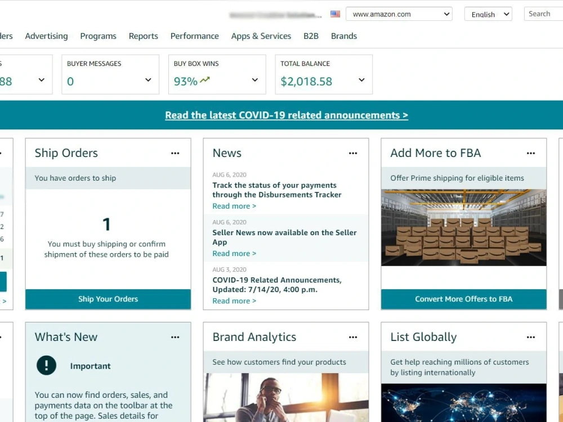Click the AUG 3, 2020 news date
Viewport: 563px width, 422px height.
coord(229,270)
